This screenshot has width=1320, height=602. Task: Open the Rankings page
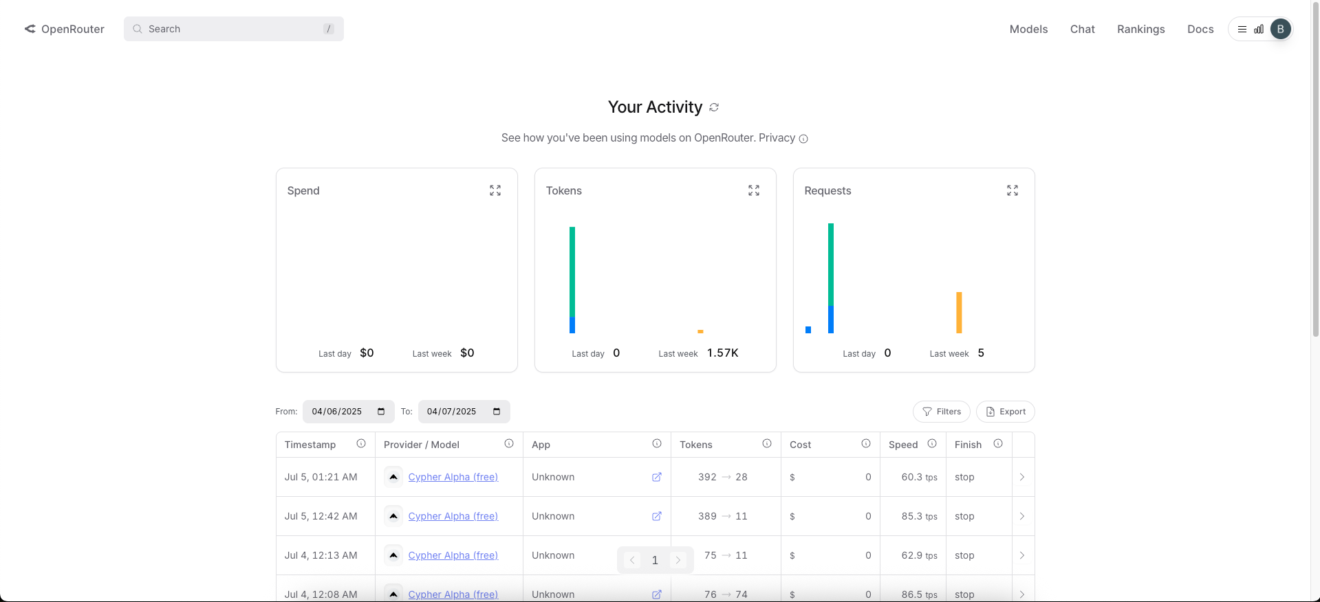pos(1140,29)
